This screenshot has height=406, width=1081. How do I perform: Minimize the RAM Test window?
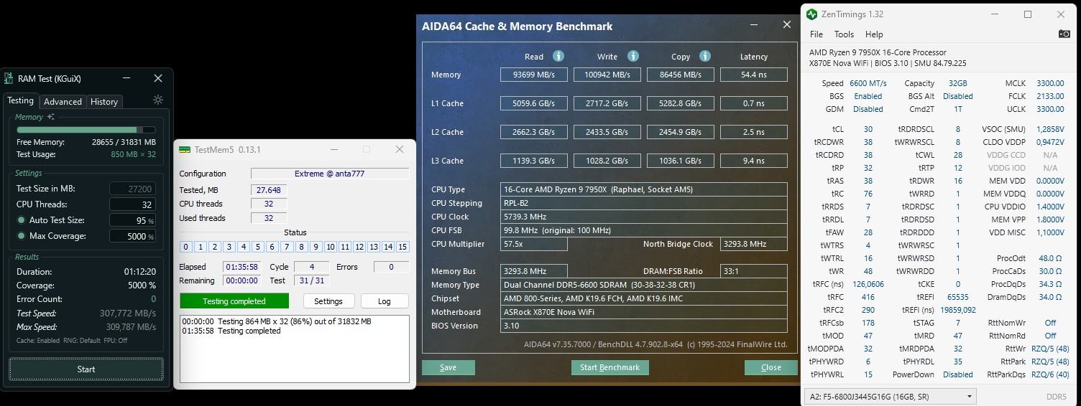click(126, 78)
